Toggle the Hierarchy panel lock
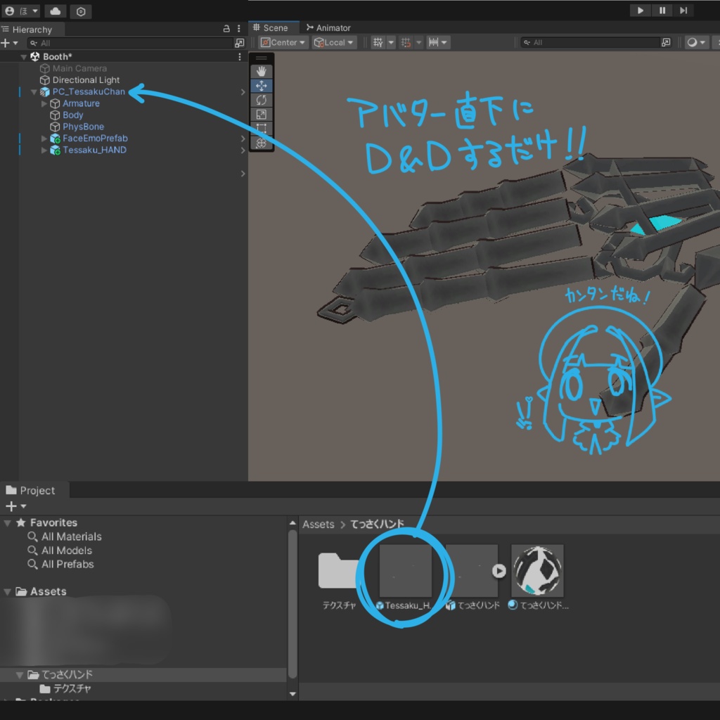 click(226, 29)
